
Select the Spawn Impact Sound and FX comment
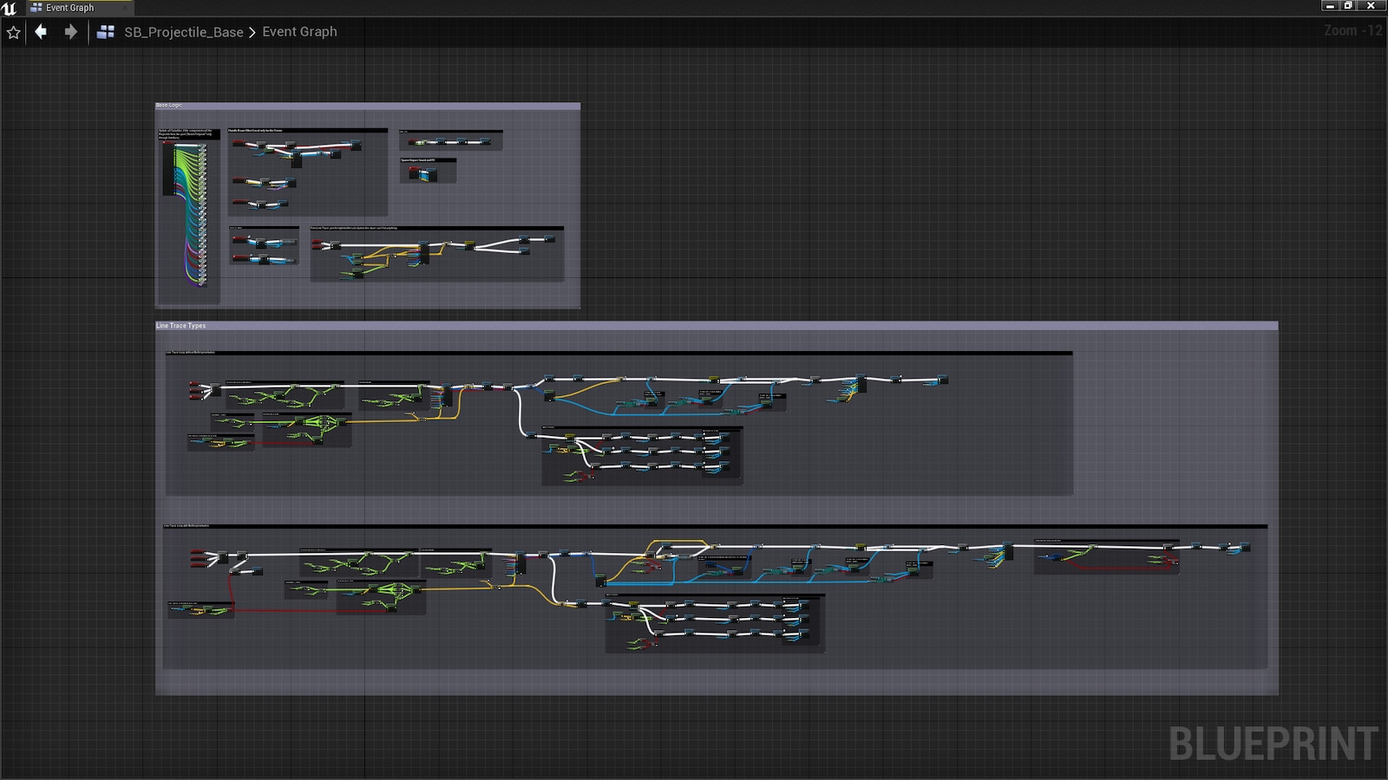[418, 159]
